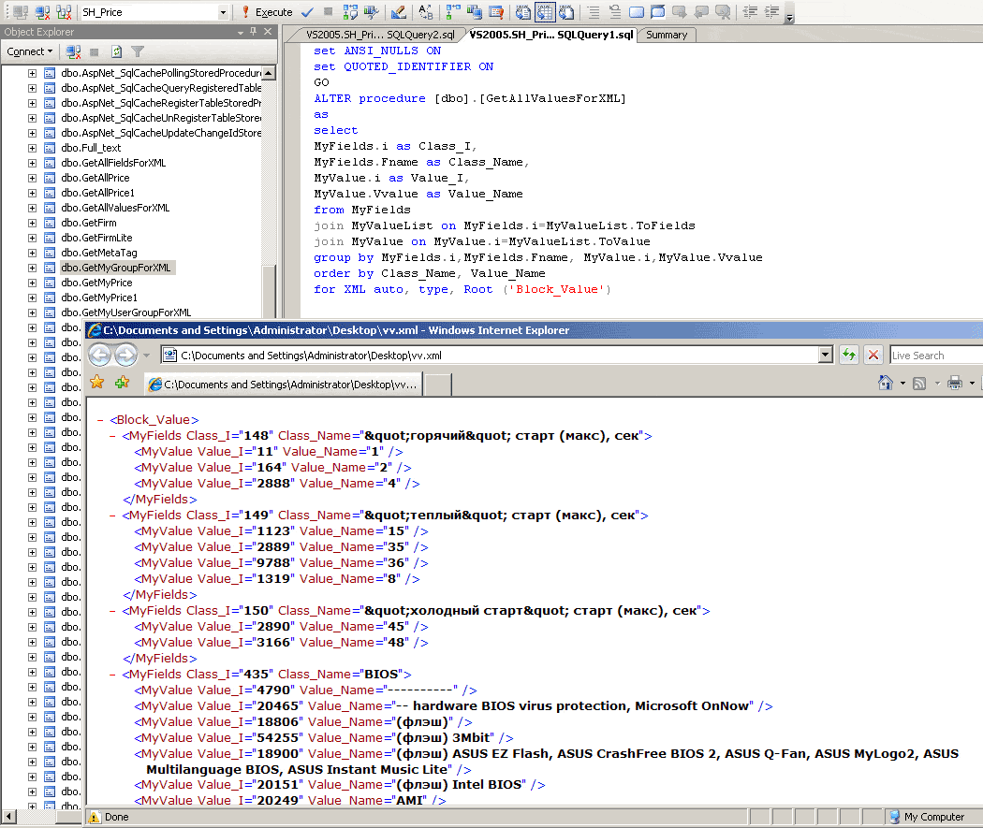Click the Filter icon in Object Explorer
The height and width of the screenshot is (828, 983).
click(x=138, y=51)
